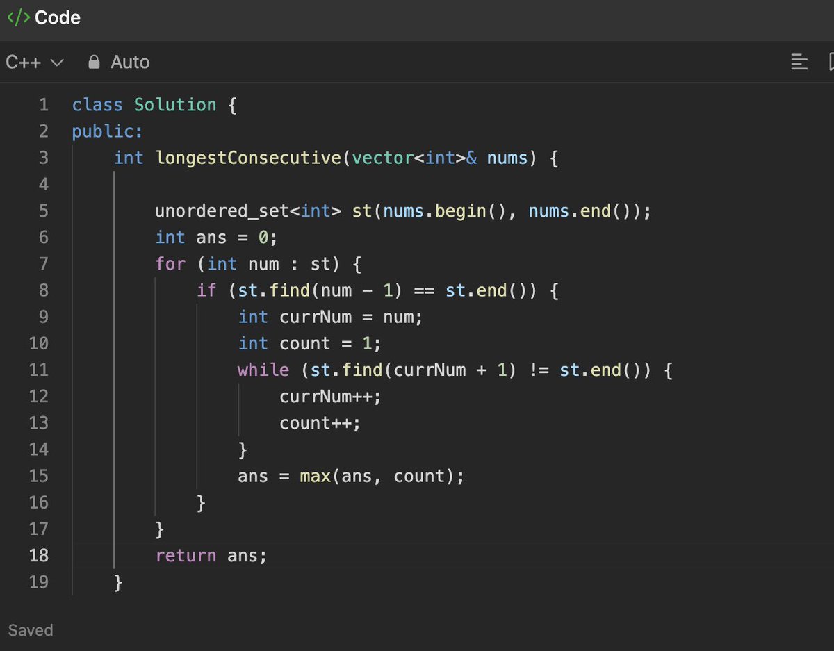Click 'int ans = 0;' on line 6
Viewport: 834px width, 651px height.
click(x=216, y=237)
